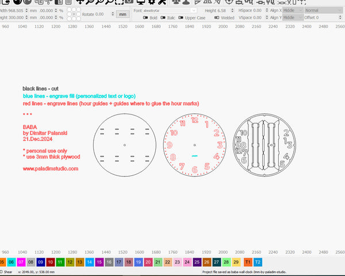Pick palette swatch 14 light blue
This screenshot has height=276, width=345.
click(x=90, y=262)
